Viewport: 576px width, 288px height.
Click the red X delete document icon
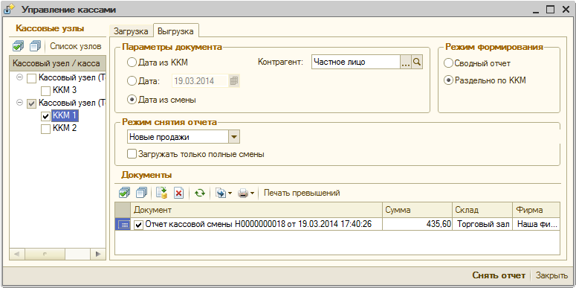tap(178, 193)
